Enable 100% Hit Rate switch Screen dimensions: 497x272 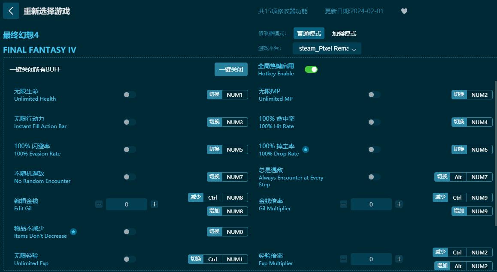pyautogui.click(x=374, y=122)
